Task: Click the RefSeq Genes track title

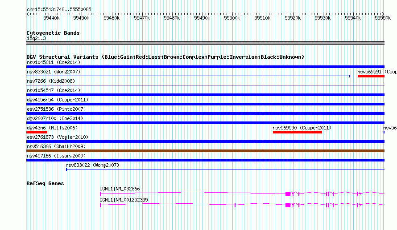Action: click(45, 183)
